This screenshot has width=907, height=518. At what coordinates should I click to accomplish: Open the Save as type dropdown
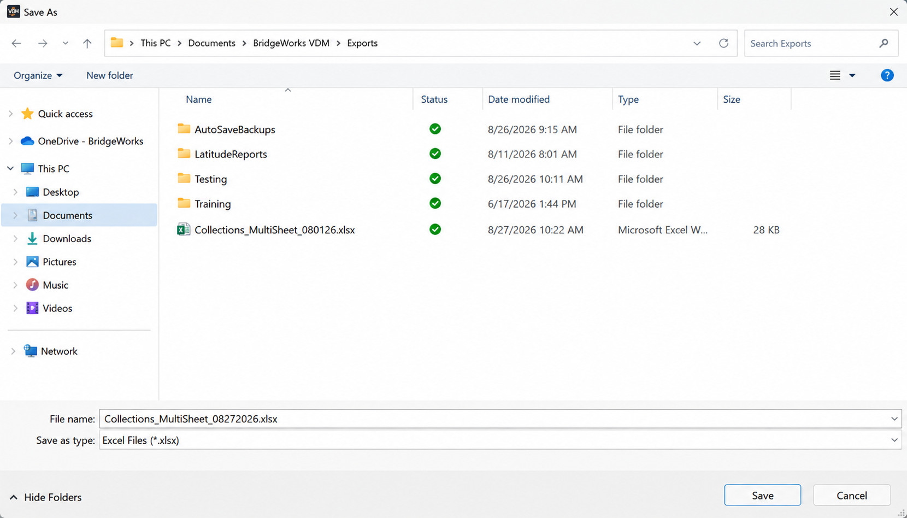point(894,440)
